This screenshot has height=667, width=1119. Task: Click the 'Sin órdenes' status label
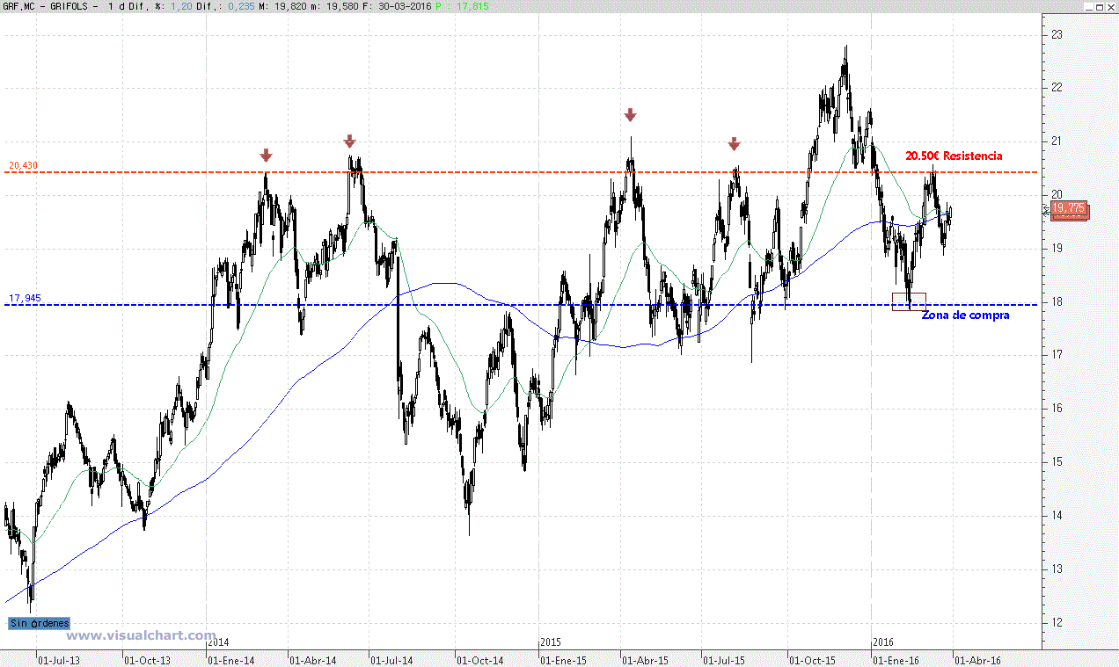pyautogui.click(x=39, y=623)
